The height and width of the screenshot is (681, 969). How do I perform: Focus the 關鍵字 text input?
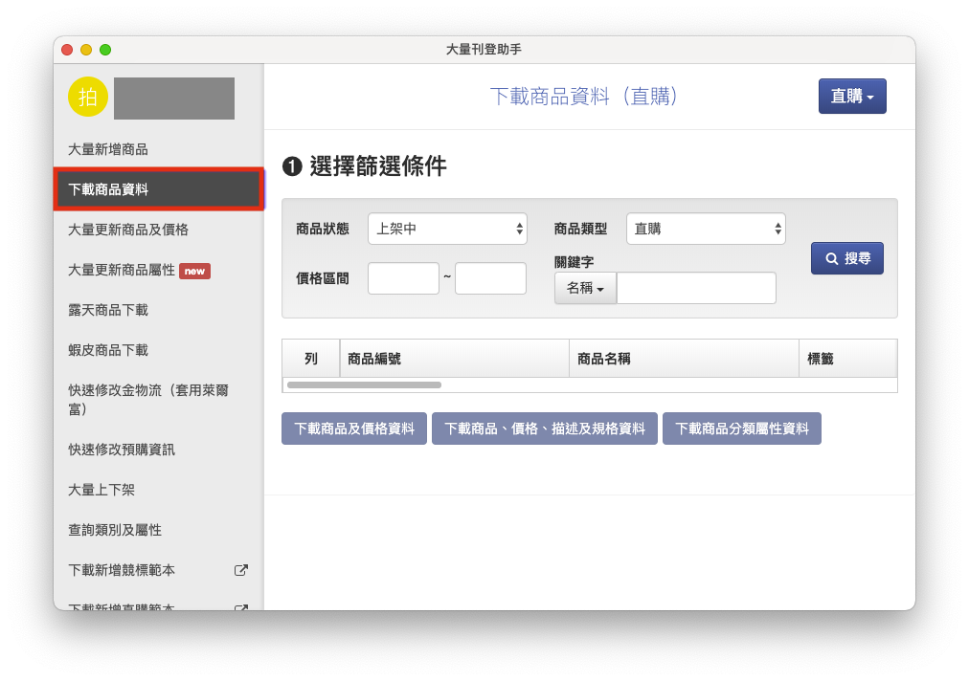[696, 288]
